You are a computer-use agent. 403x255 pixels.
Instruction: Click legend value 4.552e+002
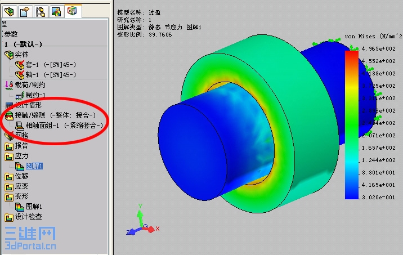point(378,61)
